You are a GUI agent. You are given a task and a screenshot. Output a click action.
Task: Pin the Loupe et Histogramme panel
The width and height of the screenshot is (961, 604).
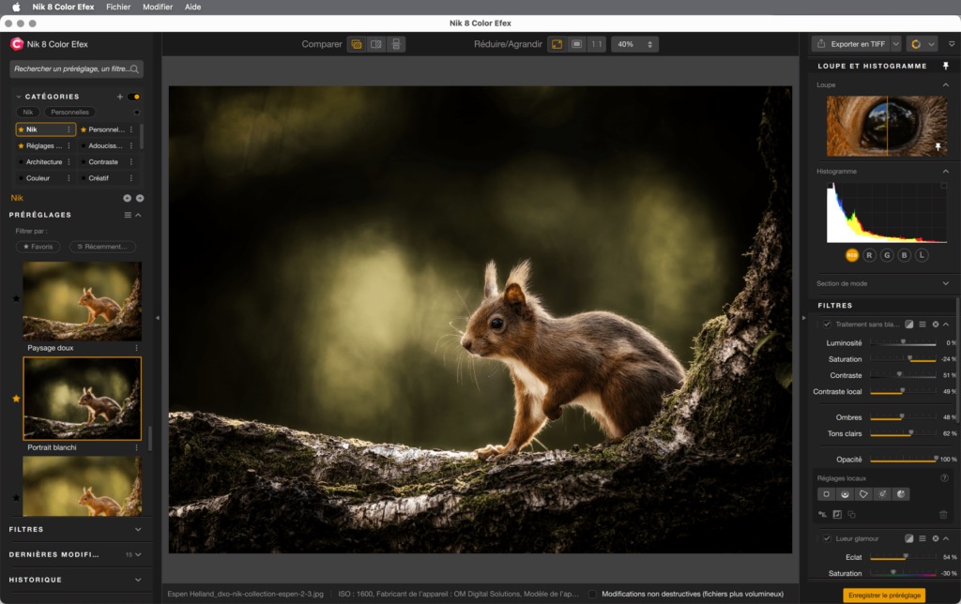[x=946, y=67]
